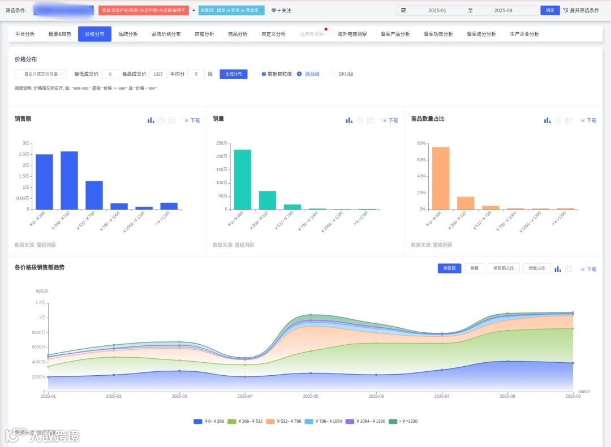The image size is (611, 447).
Task: Show trend chart as table list icon
Action: [569, 269]
